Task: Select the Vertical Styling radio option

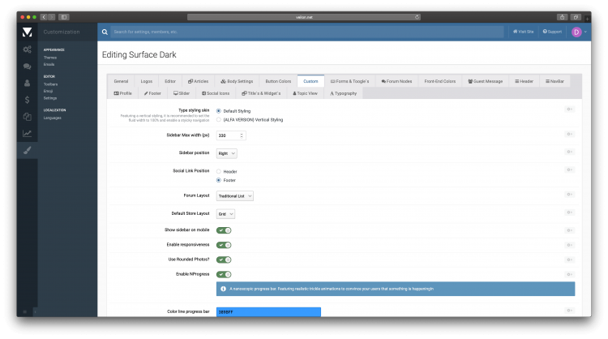Action: [219, 119]
